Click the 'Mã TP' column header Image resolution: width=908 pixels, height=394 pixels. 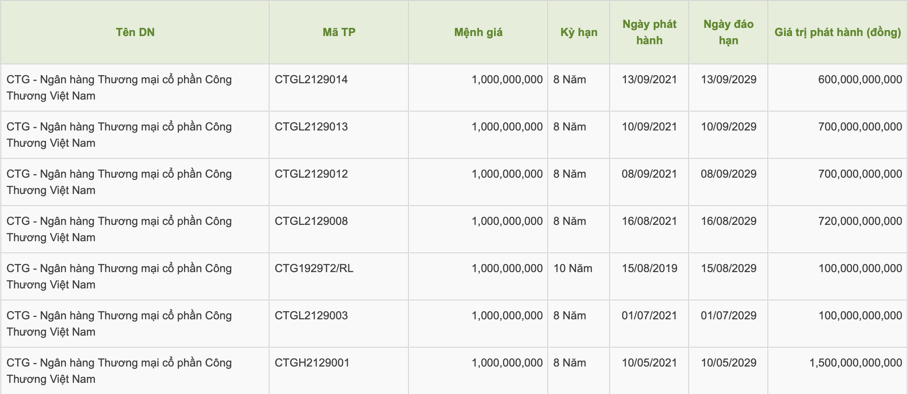pyautogui.click(x=339, y=32)
